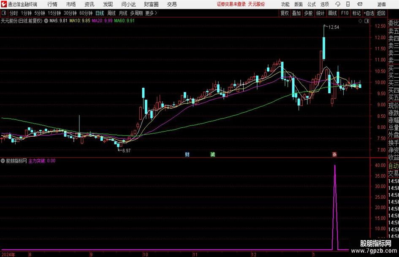Click the mobile phone icon

click(x=348, y=4)
